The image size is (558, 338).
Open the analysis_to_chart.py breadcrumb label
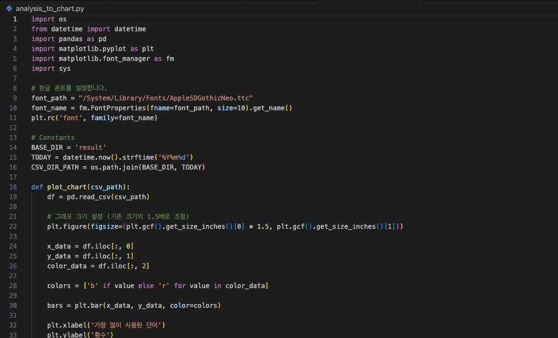pyautogui.click(x=50, y=9)
